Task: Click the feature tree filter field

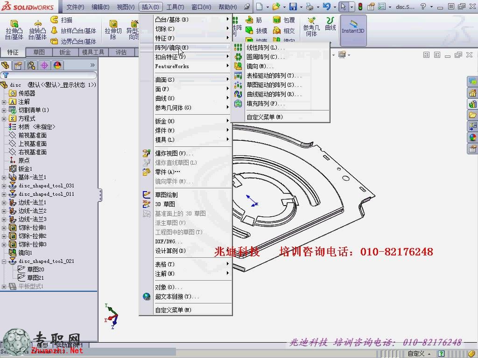Action: tap(49, 75)
